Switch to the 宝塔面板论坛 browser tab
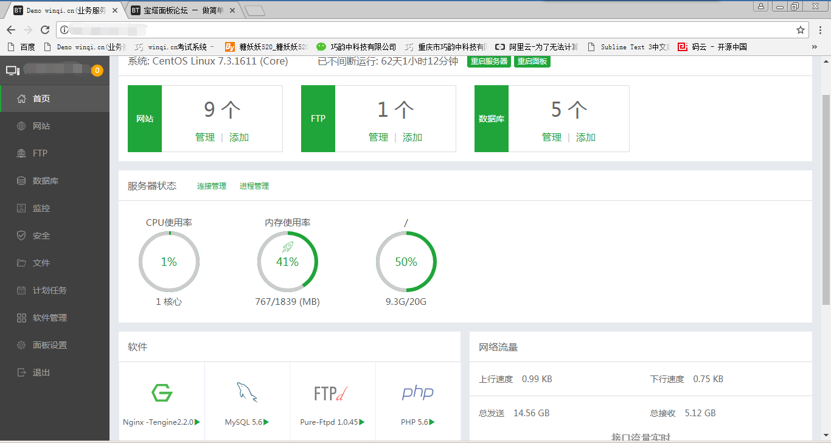This screenshot has width=831, height=443. coord(183,10)
